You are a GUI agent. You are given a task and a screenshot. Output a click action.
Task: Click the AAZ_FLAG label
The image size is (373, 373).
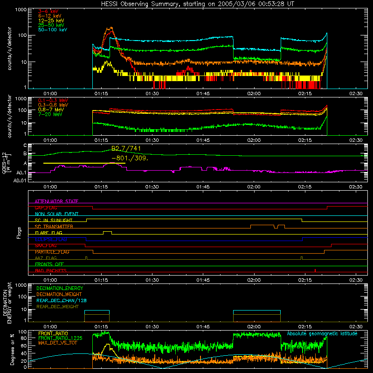[46, 258]
